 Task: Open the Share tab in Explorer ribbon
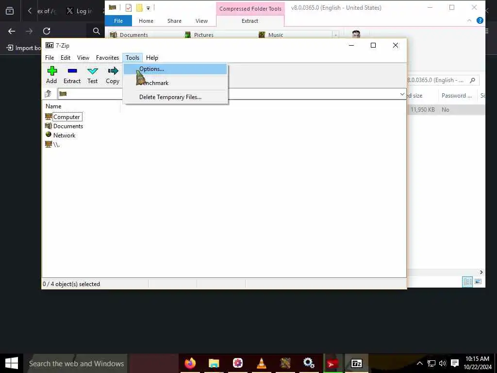tap(174, 21)
